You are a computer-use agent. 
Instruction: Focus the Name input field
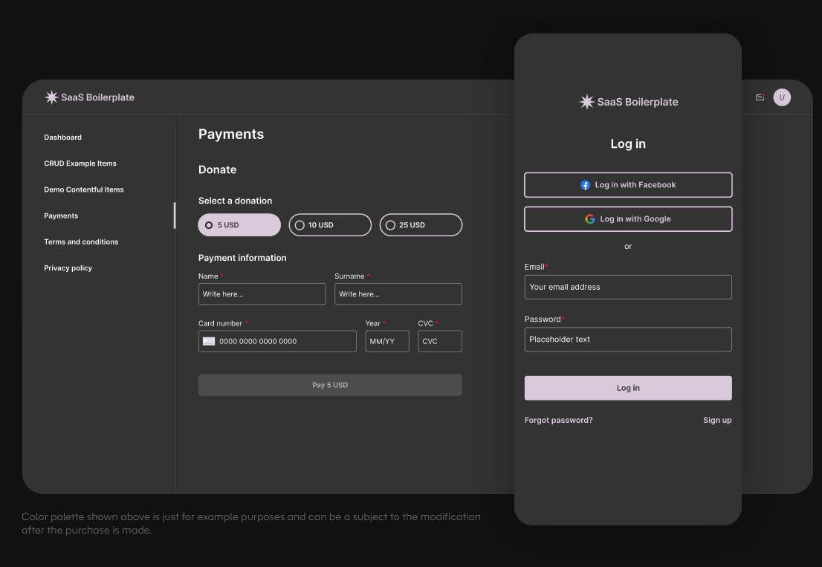coord(262,294)
